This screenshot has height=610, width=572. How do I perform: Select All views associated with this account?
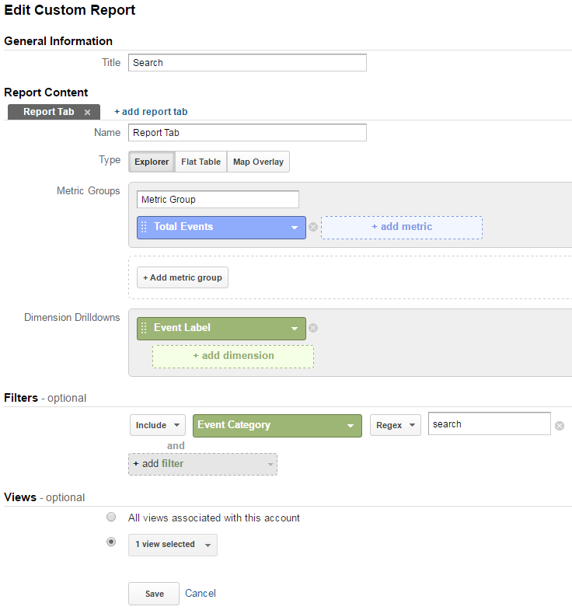111,517
